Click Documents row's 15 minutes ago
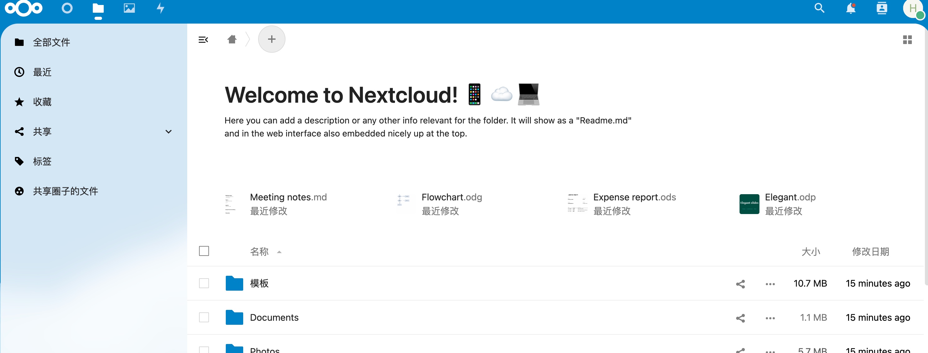This screenshot has height=353, width=928. click(878, 317)
